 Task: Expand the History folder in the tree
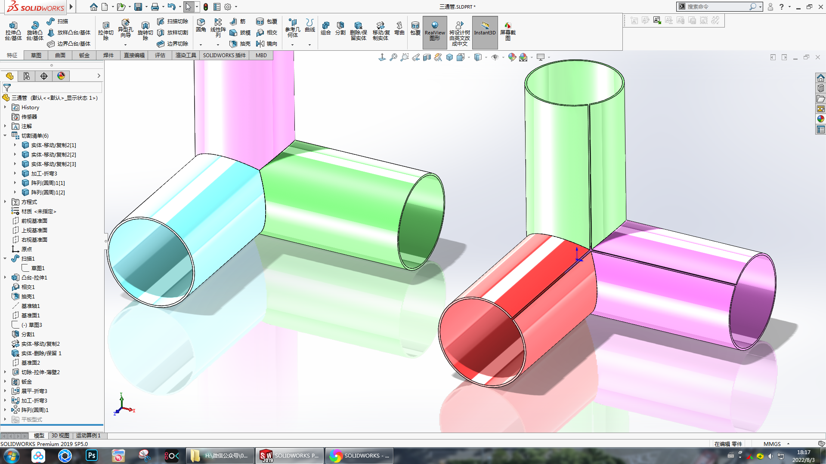5,107
